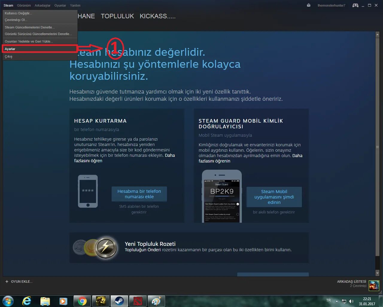Launch Big Picture mode controller icon
The image size is (383, 307).
pos(355,5)
